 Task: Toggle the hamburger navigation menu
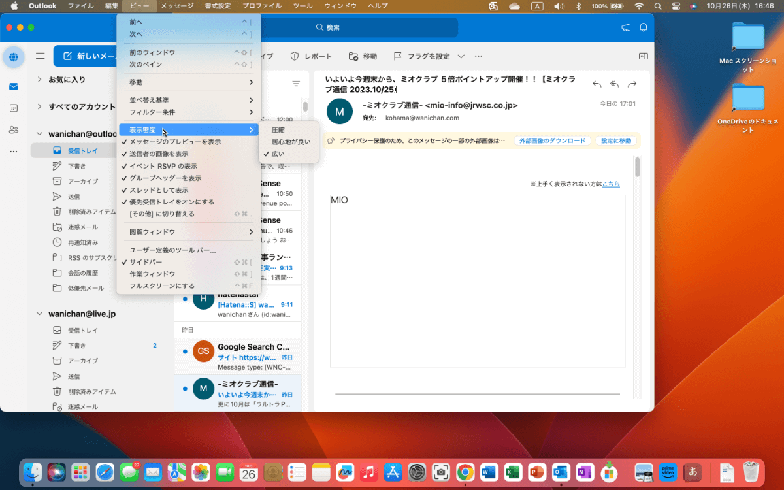(x=41, y=56)
